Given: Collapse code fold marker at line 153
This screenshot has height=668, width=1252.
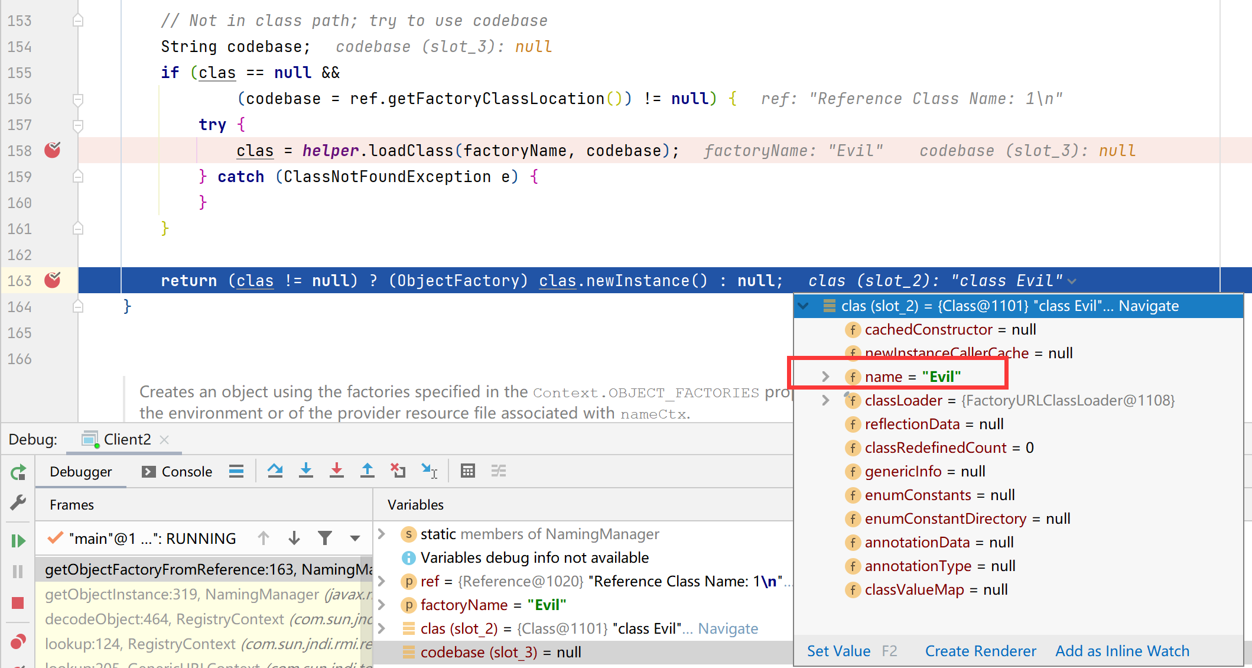Looking at the screenshot, I should tap(78, 21).
